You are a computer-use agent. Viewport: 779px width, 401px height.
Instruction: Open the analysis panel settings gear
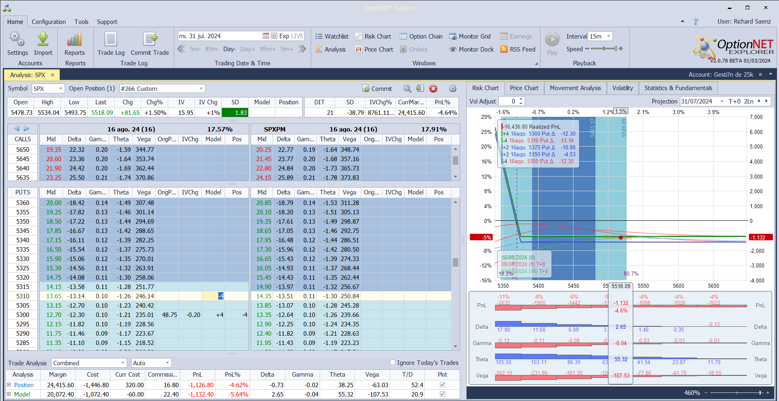pyautogui.click(x=453, y=88)
